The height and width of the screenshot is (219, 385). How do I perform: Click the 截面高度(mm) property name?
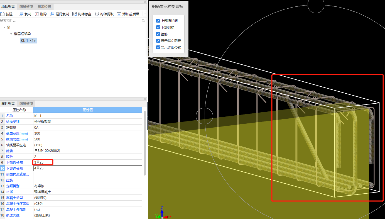(x=17, y=139)
